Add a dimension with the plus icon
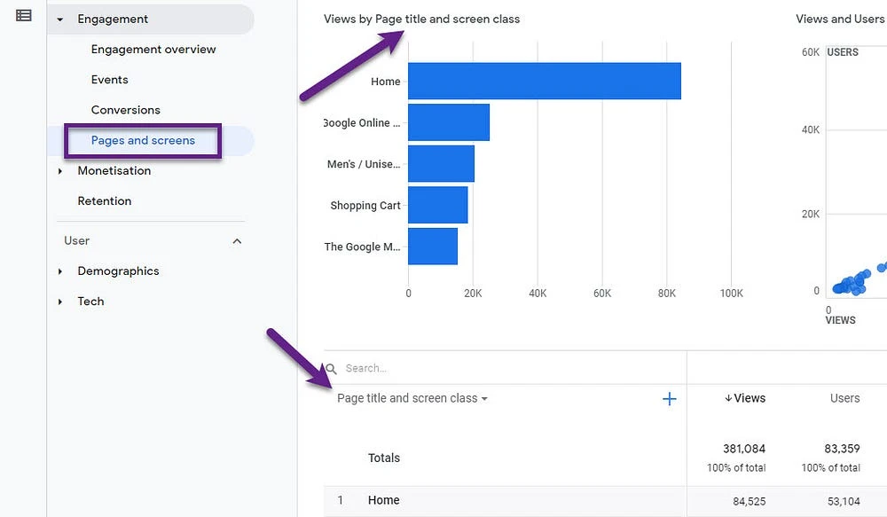Screen dimensions: 887x517 tap(669, 398)
